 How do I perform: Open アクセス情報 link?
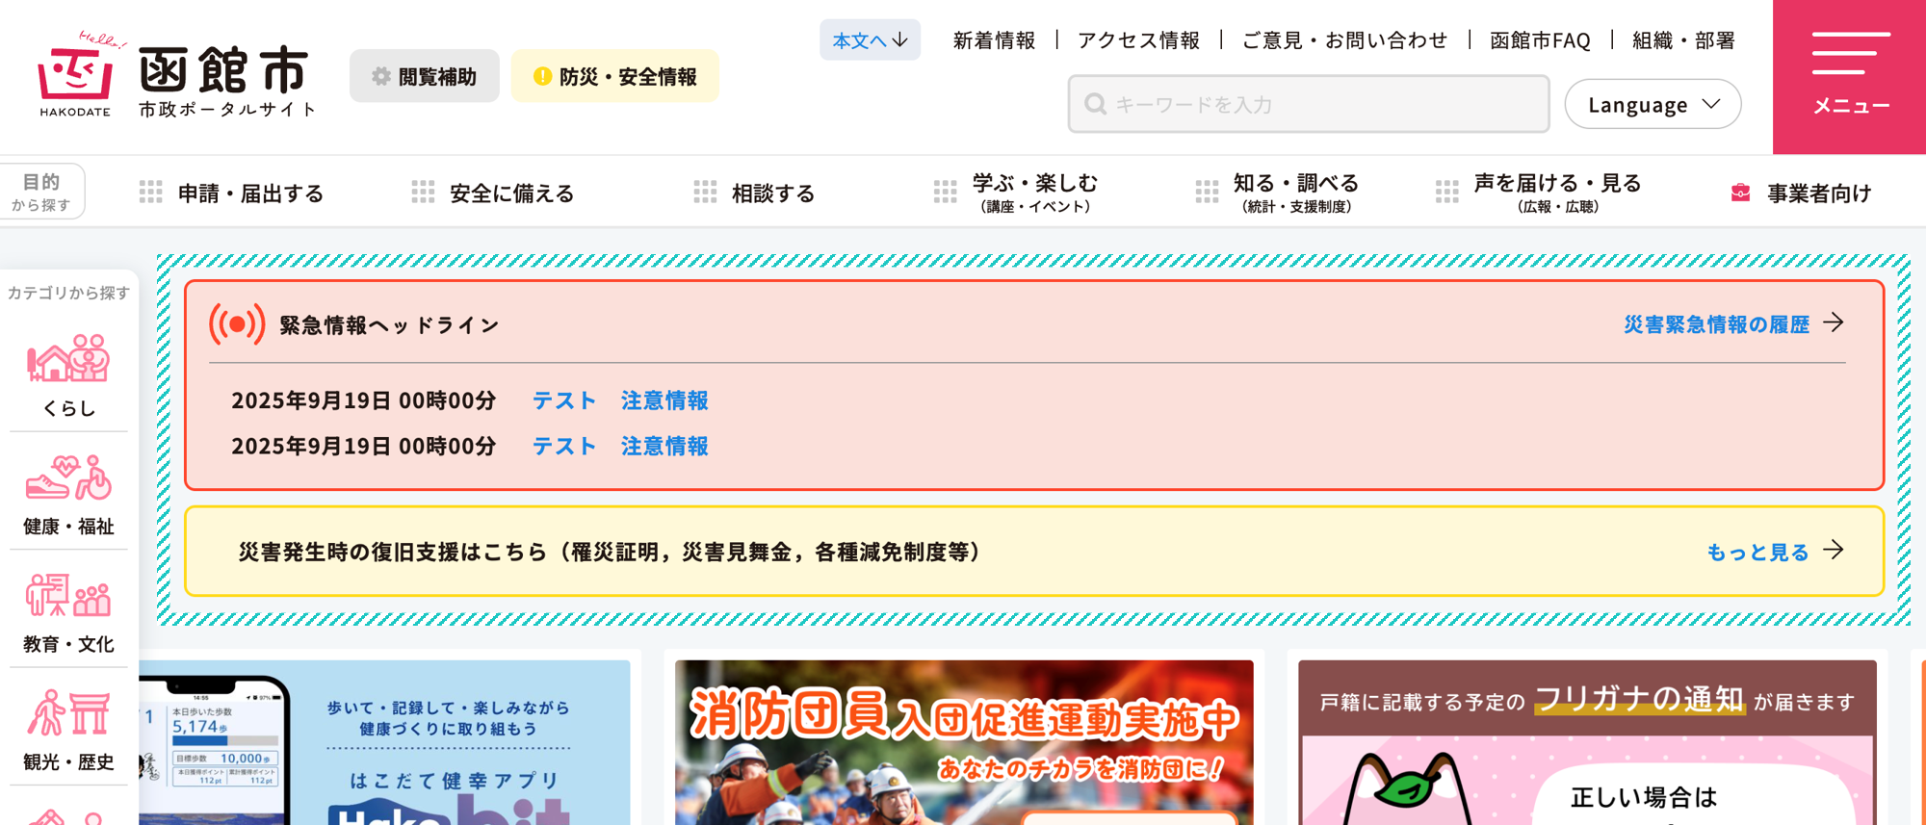(x=1138, y=40)
